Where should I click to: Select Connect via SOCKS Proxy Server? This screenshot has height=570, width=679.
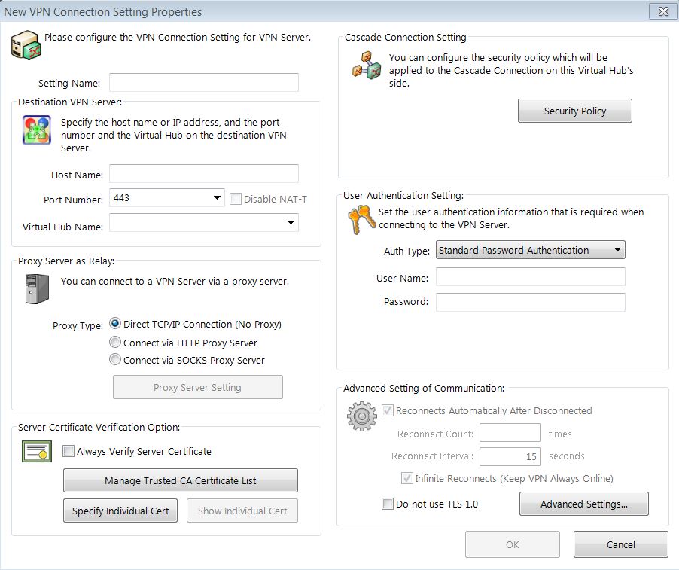point(115,359)
